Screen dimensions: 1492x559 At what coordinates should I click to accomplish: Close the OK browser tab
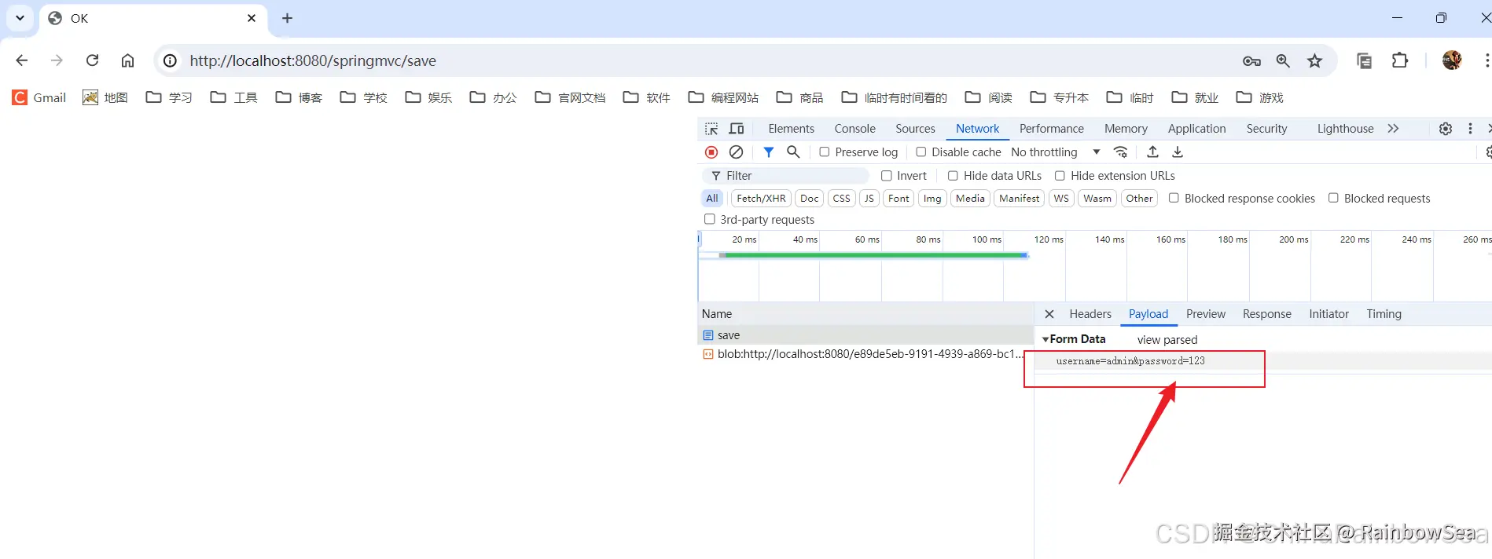(252, 18)
